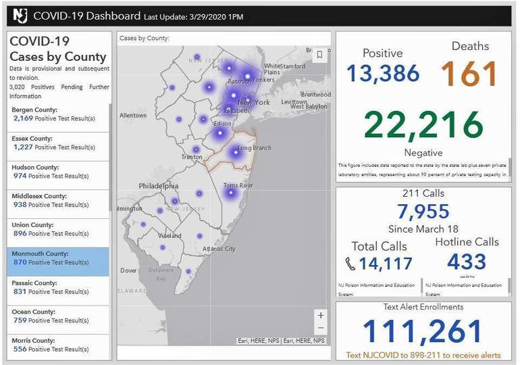This screenshot has height=365, width=520.
Task: Click the county list scrollbar
Action: click(x=110, y=155)
